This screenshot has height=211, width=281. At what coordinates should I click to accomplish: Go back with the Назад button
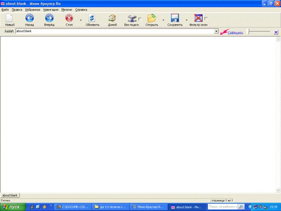pos(29,18)
